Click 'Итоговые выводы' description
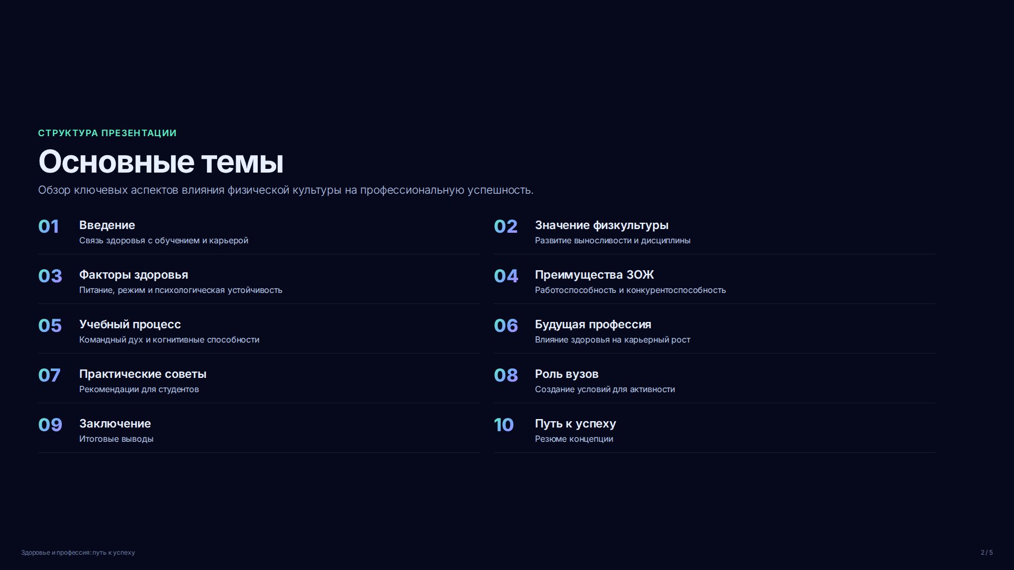This screenshot has width=1014, height=570. click(x=116, y=439)
